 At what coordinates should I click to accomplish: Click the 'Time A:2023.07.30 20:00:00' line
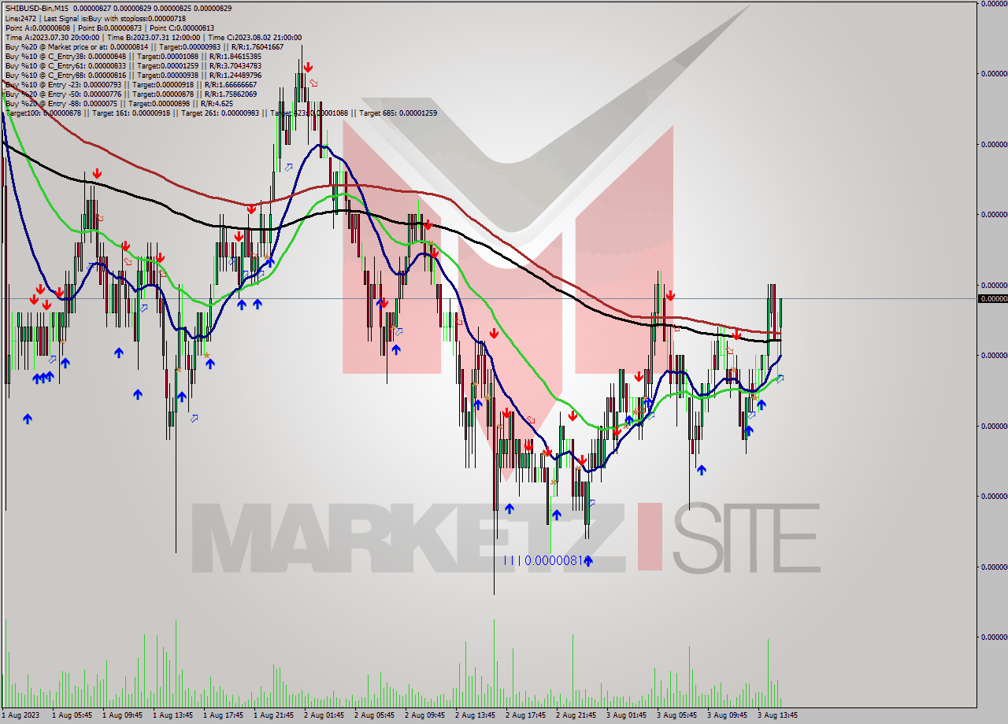[153, 37]
